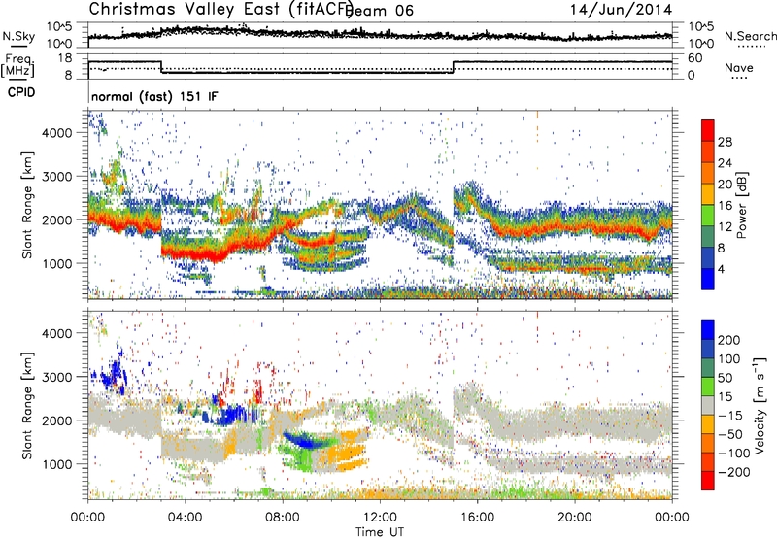The image size is (777, 538).
Task: Click the '-100' velocity colorbar label
Action: pyautogui.click(x=733, y=453)
